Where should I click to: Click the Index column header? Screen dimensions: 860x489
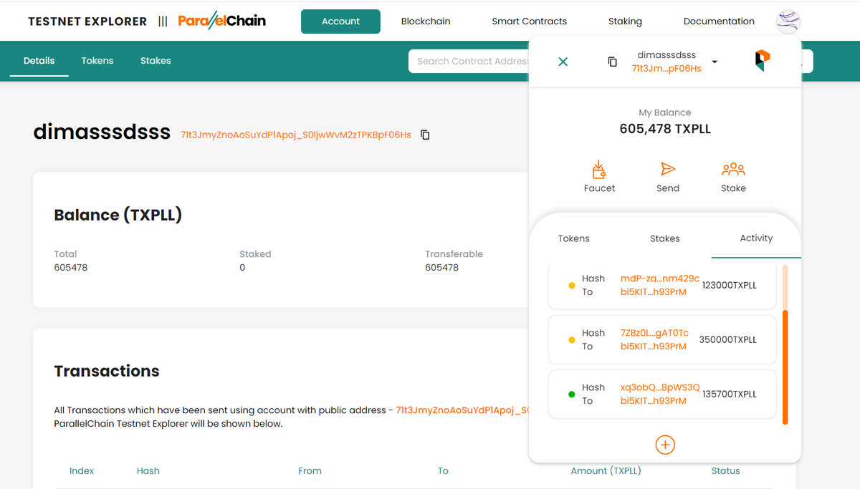click(82, 470)
